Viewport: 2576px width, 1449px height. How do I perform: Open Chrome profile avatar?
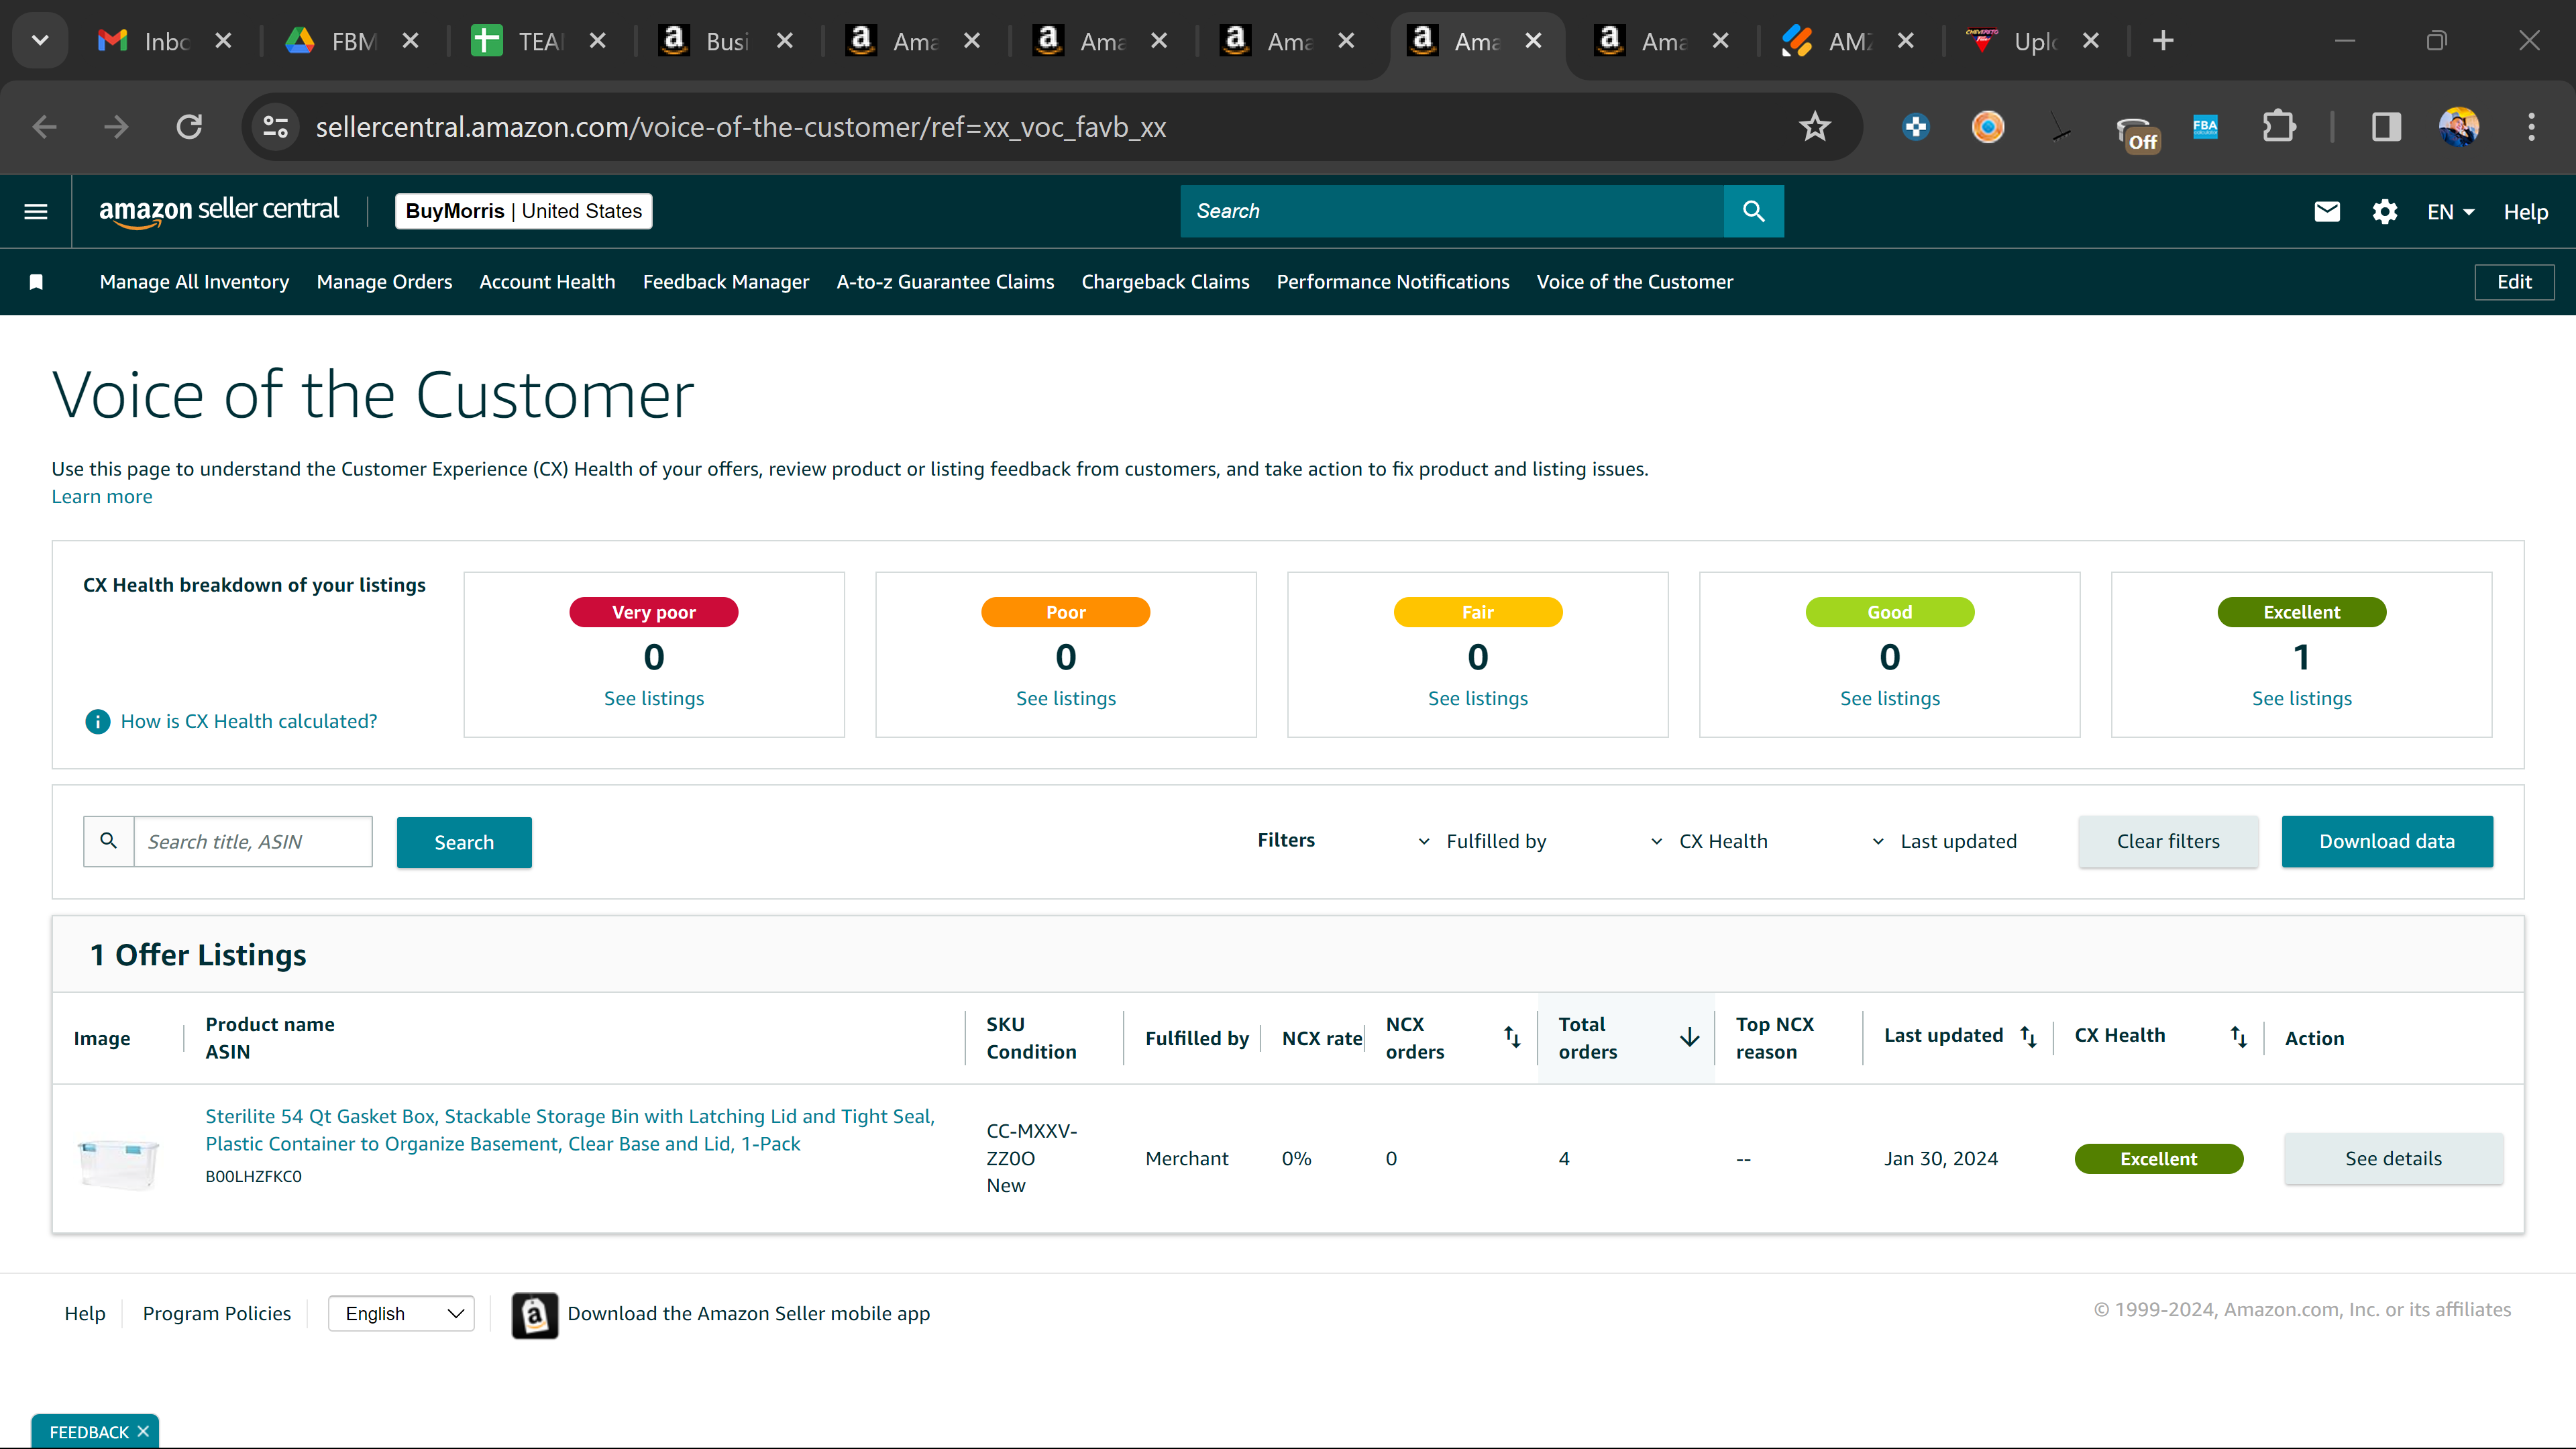(x=2459, y=127)
